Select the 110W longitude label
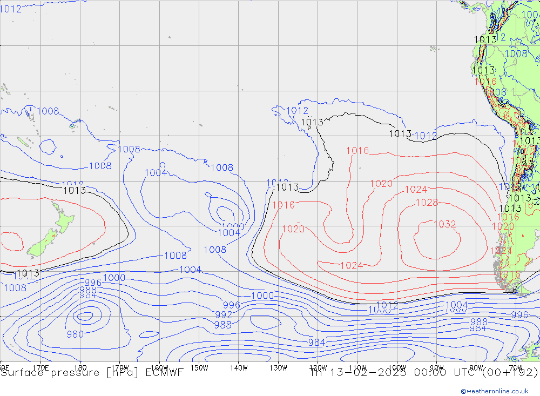Image resolution: width=540 pixels, height=396 pixels. tap(357, 368)
